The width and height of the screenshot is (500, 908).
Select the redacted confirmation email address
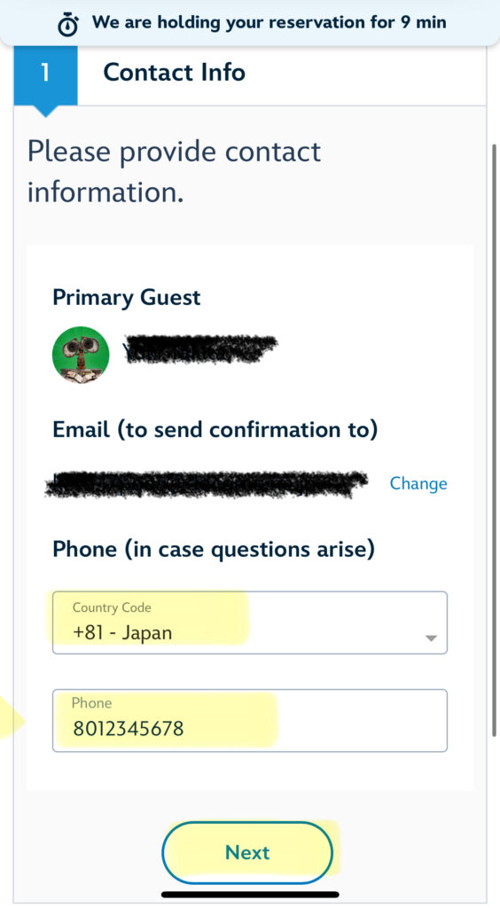206,484
